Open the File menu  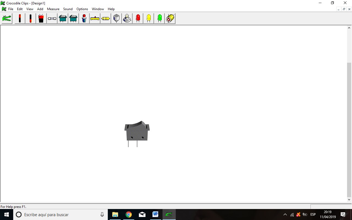11,9
